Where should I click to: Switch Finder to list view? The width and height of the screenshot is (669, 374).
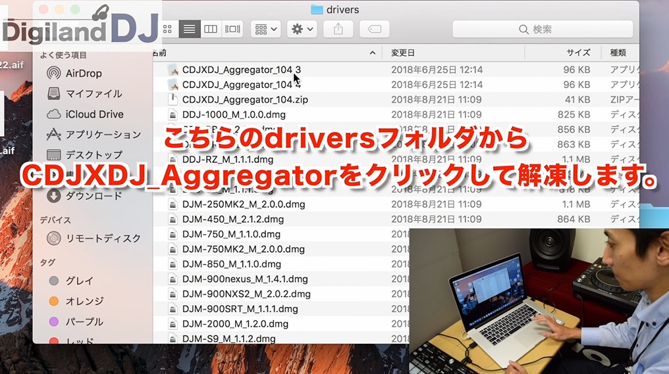(190, 29)
